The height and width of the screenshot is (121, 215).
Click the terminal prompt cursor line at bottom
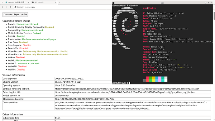(x=121, y=83)
